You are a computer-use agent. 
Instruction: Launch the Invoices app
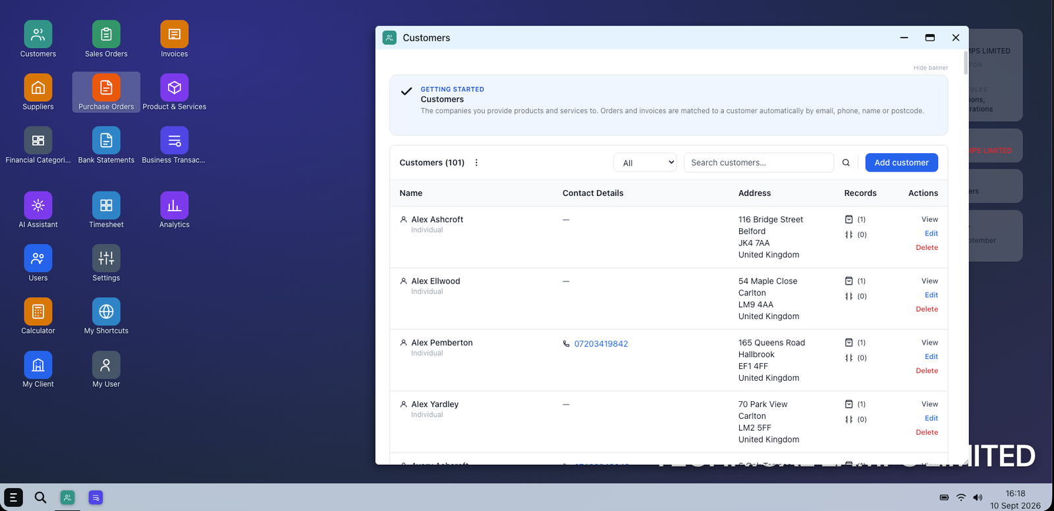(174, 39)
